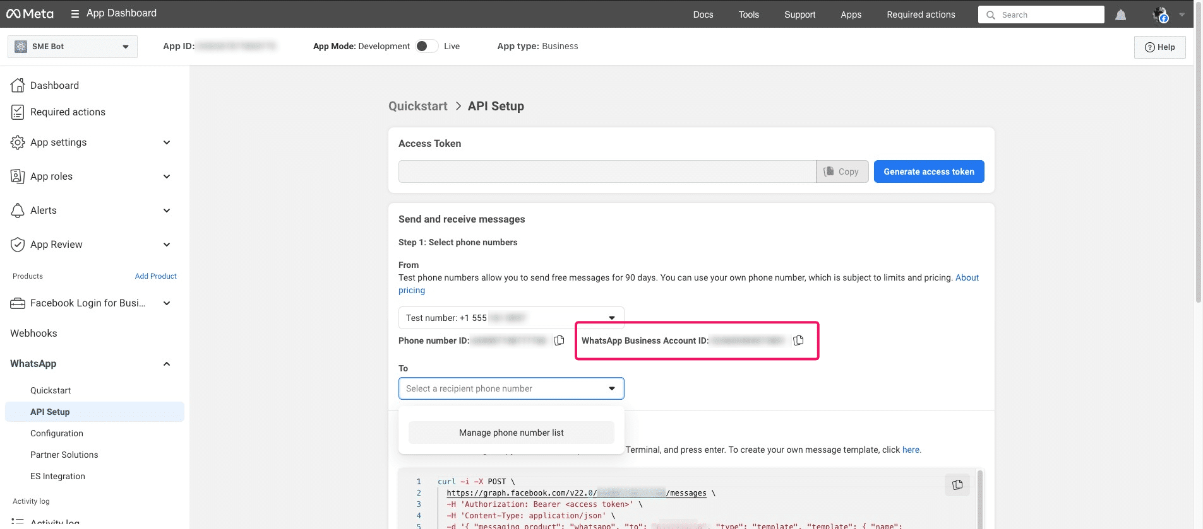Open Docs in the top menu
This screenshot has width=1203, height=529.
703,15
